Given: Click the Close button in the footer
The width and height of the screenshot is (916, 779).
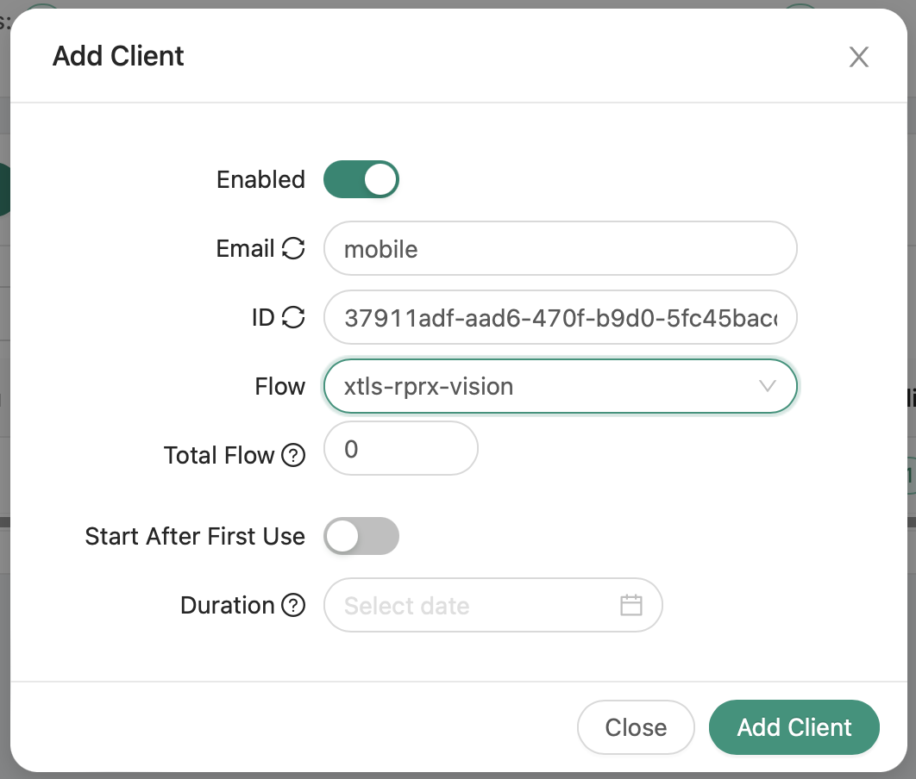Looking at the screenshot, I should pos(635,727).
